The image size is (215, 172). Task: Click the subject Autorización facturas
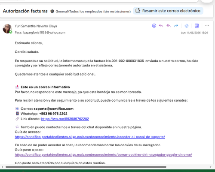point(25,11)
